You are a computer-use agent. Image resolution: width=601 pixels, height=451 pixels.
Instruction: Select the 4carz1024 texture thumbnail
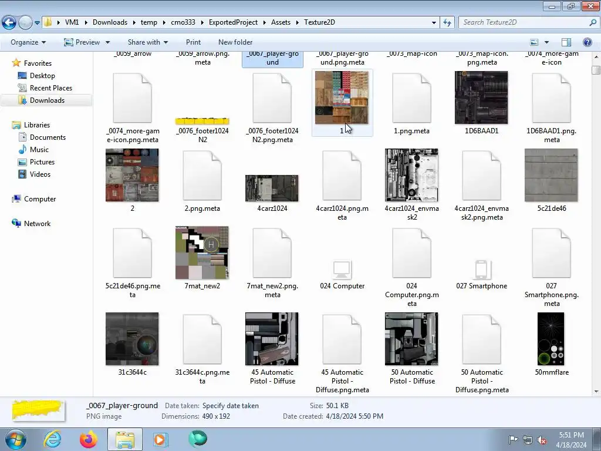coord(272,189)
